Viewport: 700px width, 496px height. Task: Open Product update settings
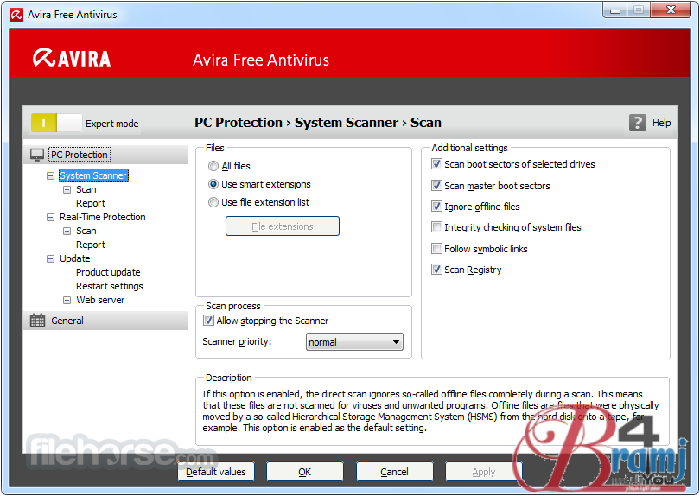click(108, 272)
